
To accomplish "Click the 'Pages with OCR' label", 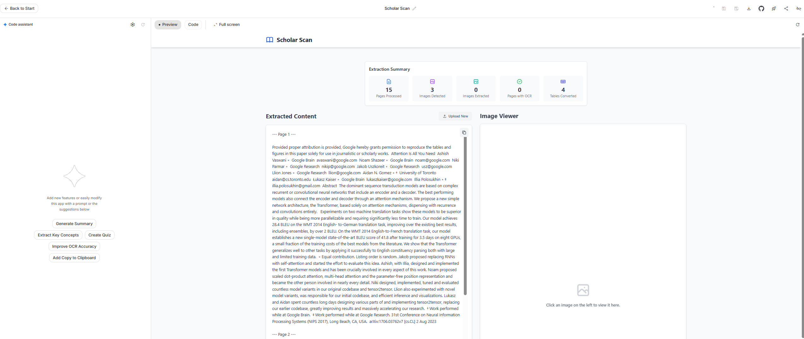I will (x=519, y=96).
